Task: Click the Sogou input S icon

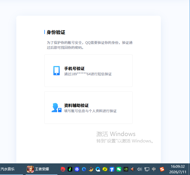Action: click(162, 169)
